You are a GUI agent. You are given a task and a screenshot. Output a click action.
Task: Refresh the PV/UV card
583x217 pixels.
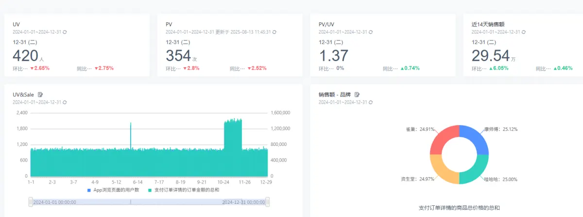371,32
